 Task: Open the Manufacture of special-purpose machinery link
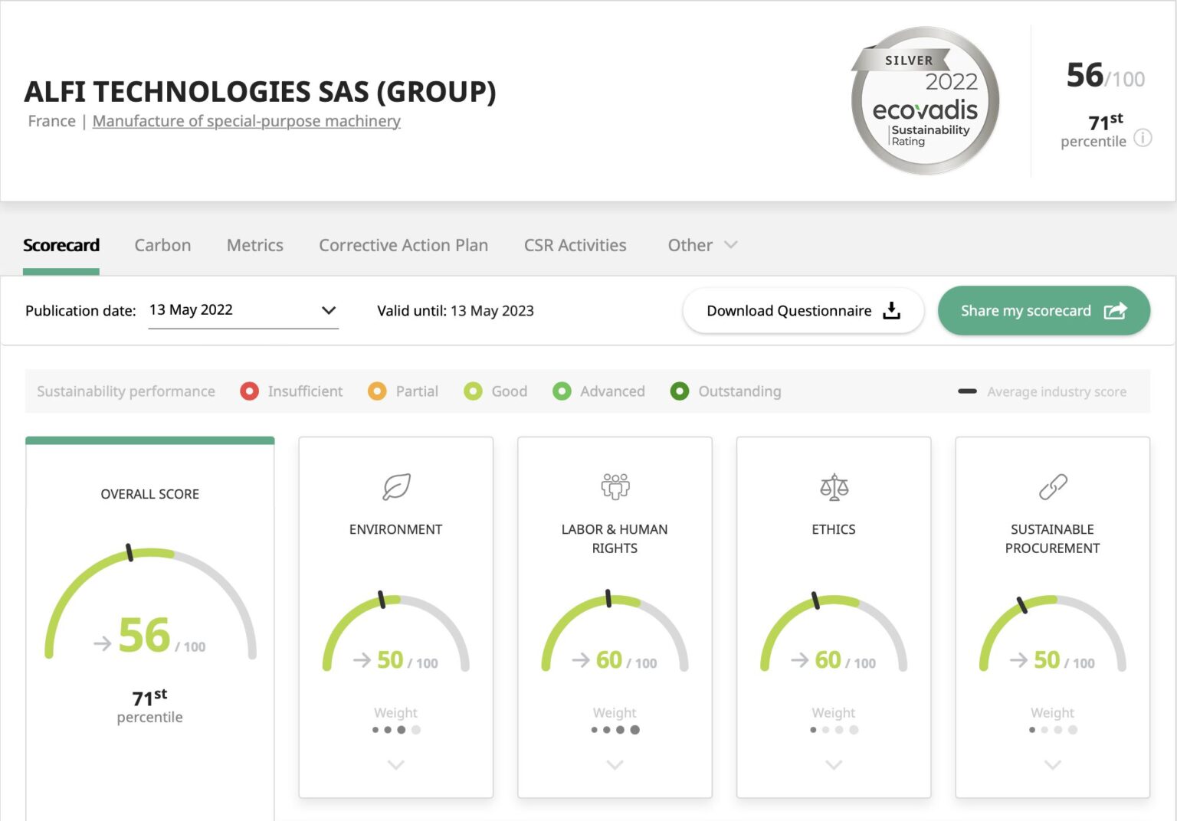[x=246, y=121]
